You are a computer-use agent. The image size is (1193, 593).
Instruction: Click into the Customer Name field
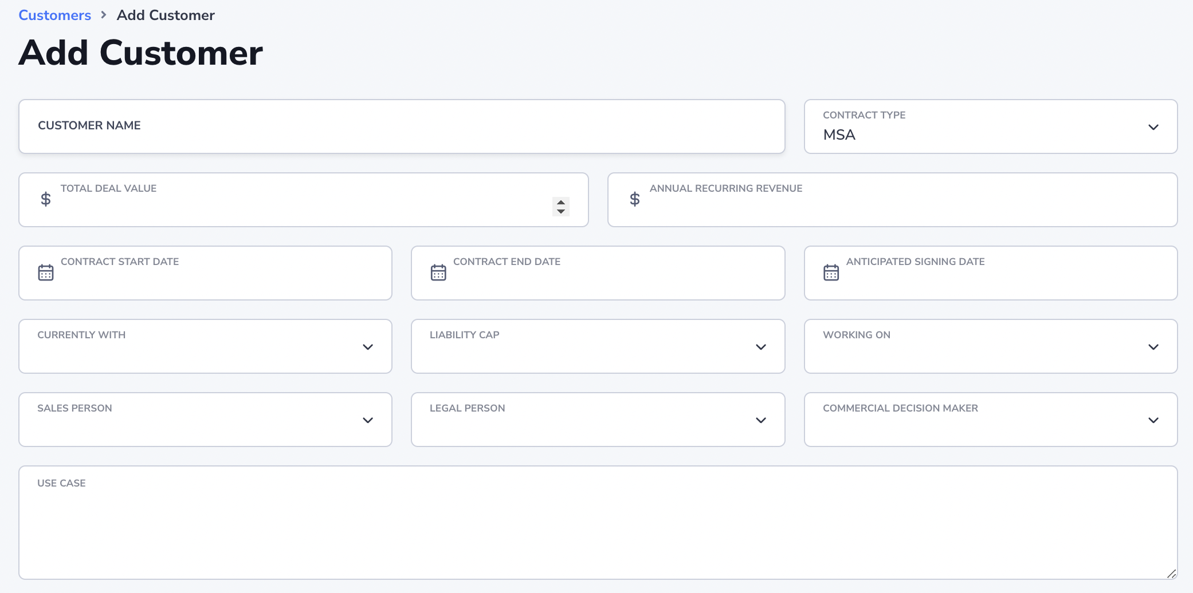pos(401,126)
